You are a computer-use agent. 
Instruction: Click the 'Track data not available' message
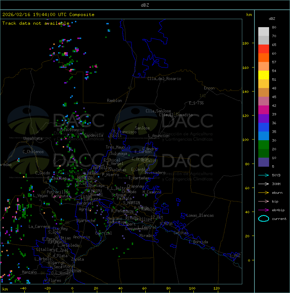pos(36,23)
